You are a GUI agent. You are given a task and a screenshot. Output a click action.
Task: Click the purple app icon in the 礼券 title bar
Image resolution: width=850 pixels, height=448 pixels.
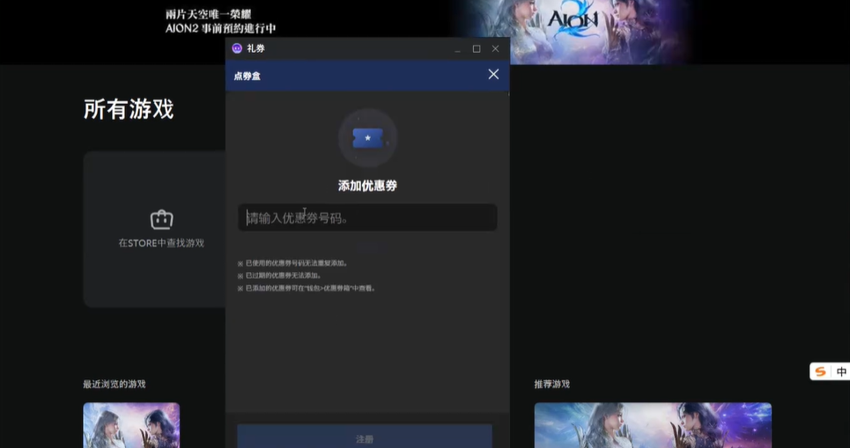(x=237, y=48)
